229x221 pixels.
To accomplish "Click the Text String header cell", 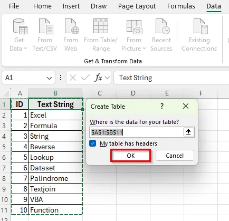I will 55,104.
